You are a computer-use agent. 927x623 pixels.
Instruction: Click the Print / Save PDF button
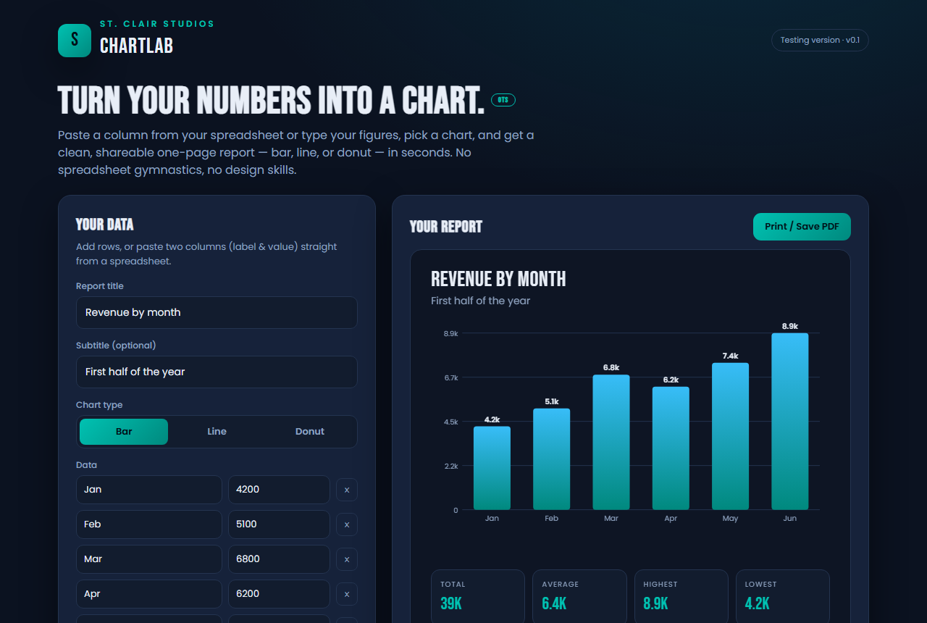(x=802, y=227)
